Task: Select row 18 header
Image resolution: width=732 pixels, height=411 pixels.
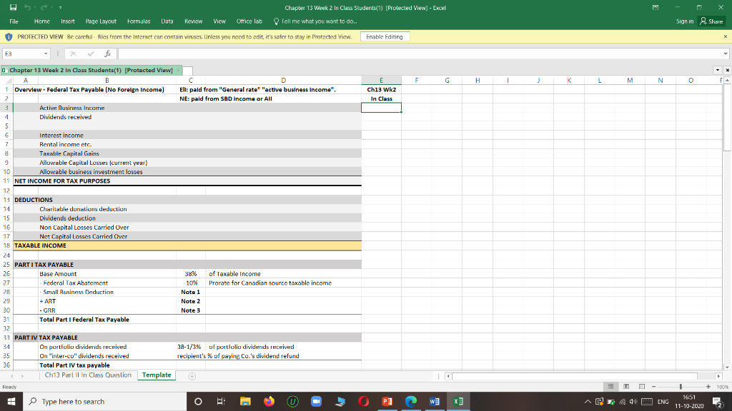Action: click(x=6, y=245)
